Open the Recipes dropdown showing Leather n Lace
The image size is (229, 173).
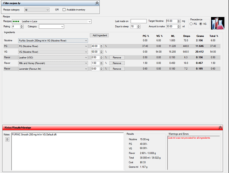[52, 21]
